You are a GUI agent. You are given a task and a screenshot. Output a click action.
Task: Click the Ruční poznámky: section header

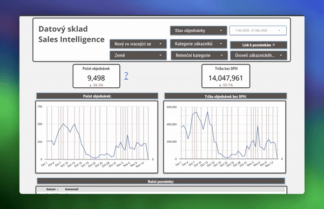coord(161,182)
